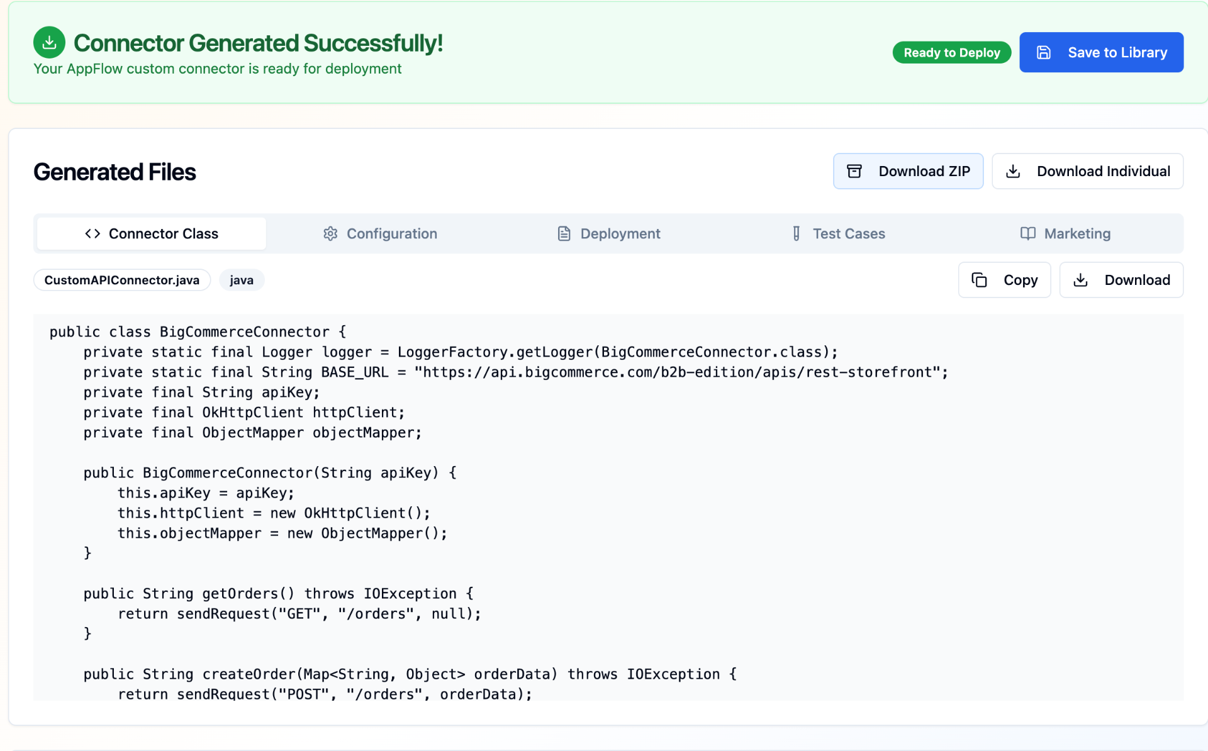Copy the generated connector code
Viewport: 1208px width, 751px height.
click(1005, 280)
